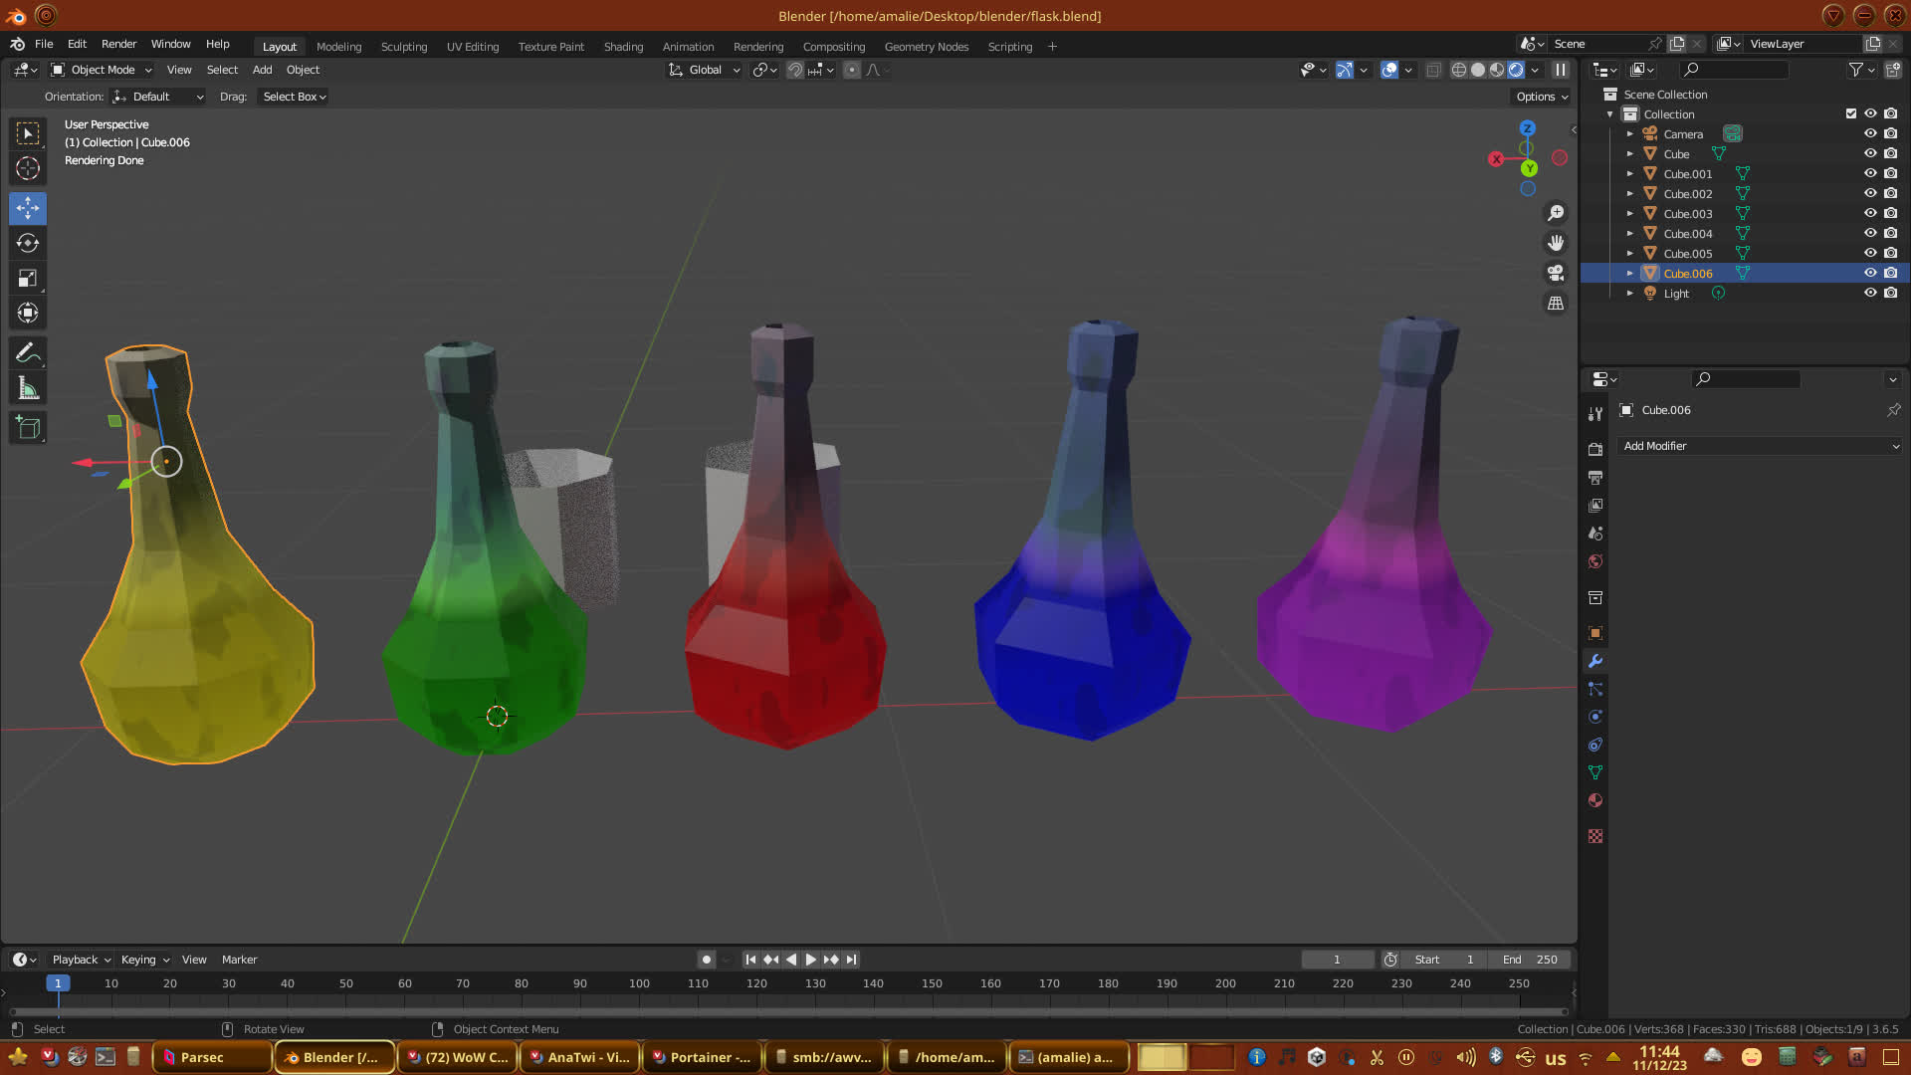Select the 3D Cursor tool
1911x1075 pixels.
tap(28, 168)
